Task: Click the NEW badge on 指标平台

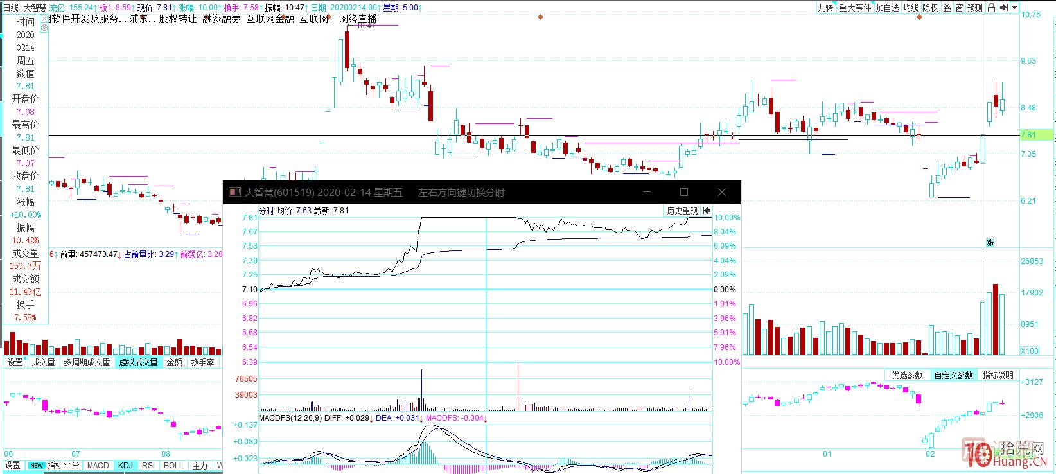Action: click(37, 466)
